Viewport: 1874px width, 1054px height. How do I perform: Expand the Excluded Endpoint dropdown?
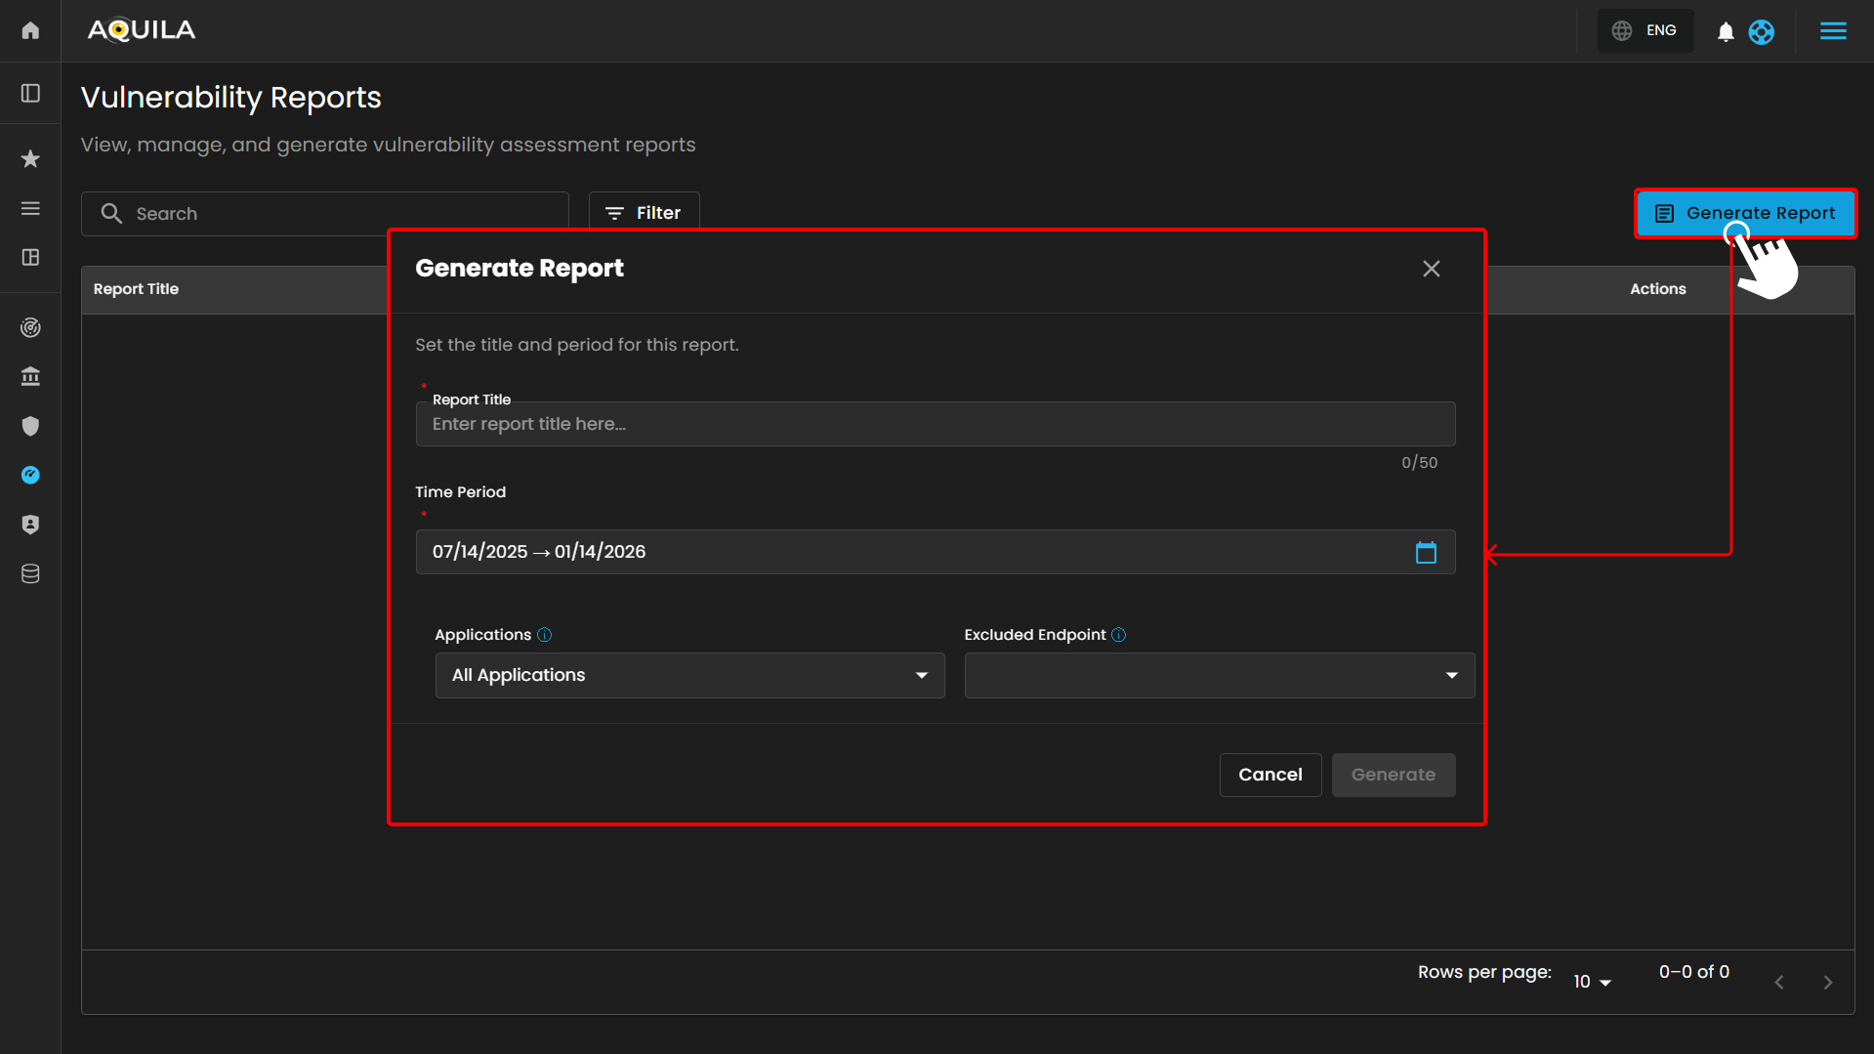1219,675
